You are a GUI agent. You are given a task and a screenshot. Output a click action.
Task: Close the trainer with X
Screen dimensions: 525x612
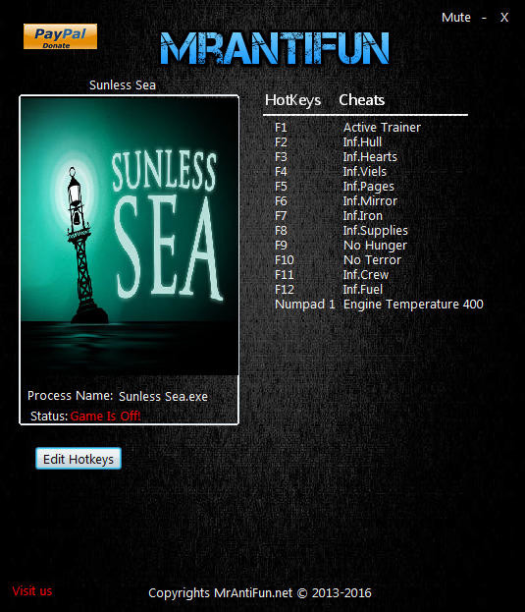tap(504, 18)
